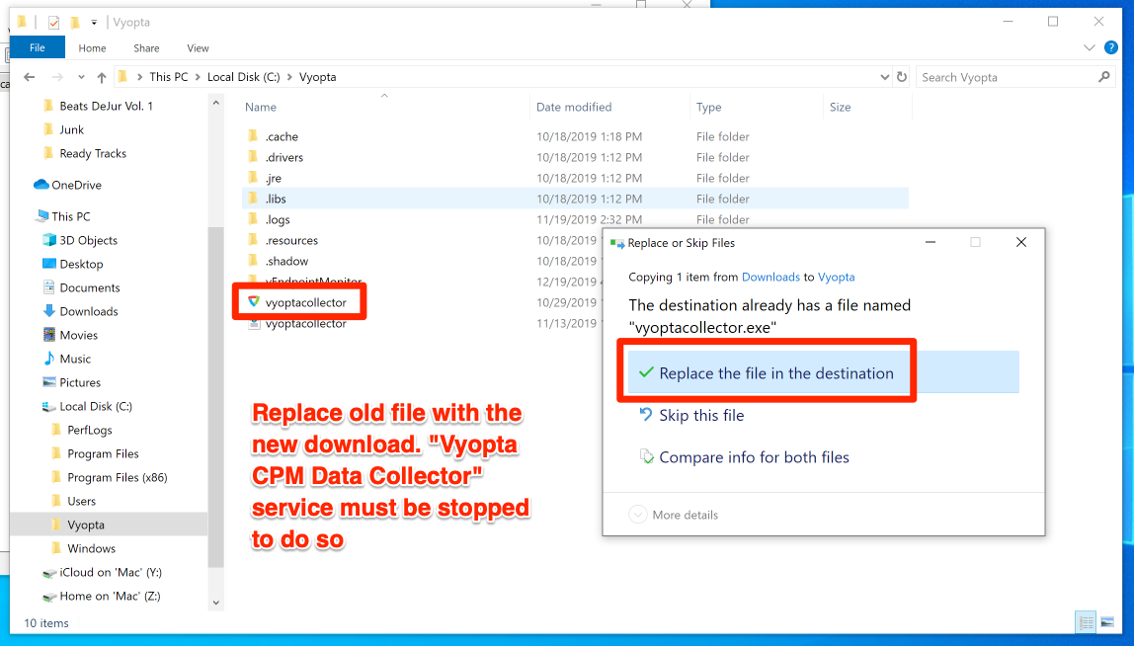Screen dimensions: 1134x646
Task: Open the address bar history dropdown
Action: (x=884, y=77)
